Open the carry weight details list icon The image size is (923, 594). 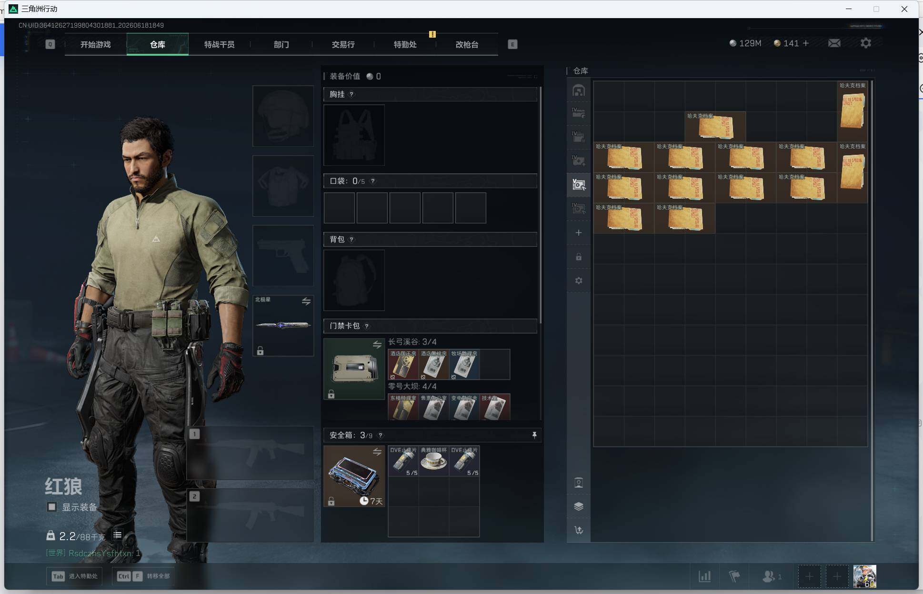(x=117, y=535)
